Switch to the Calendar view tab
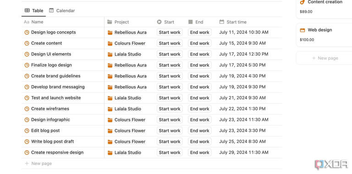The width and height of the screenshot is (352, 174). 62,11
